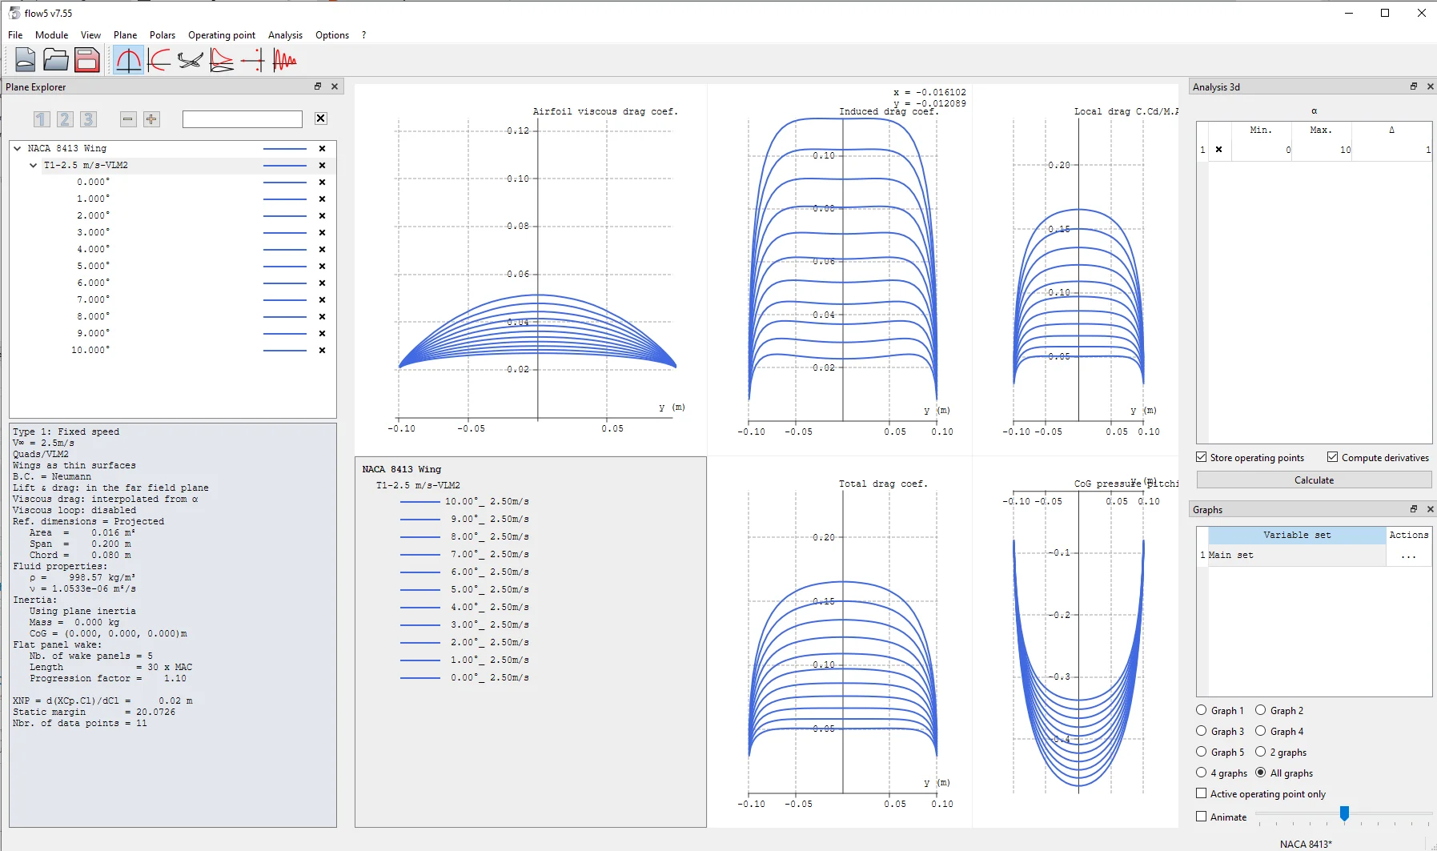Expand tree with the plus button

click(151, 119)
